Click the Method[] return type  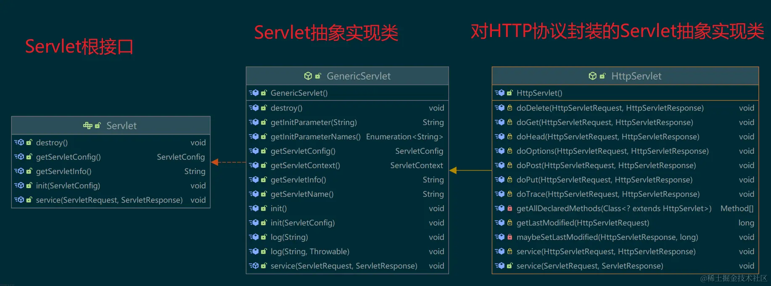click(737, 209)
